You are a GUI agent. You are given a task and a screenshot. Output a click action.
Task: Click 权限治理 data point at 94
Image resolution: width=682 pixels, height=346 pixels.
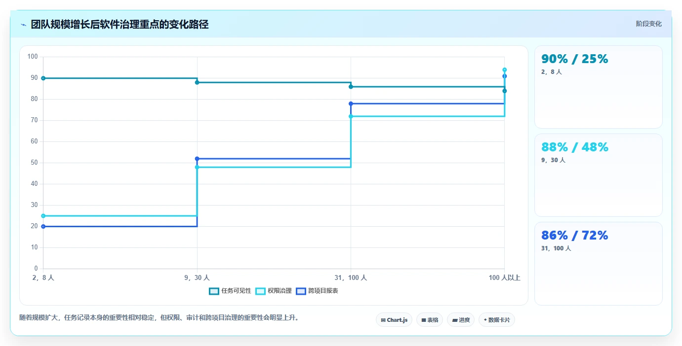(505, 69)
